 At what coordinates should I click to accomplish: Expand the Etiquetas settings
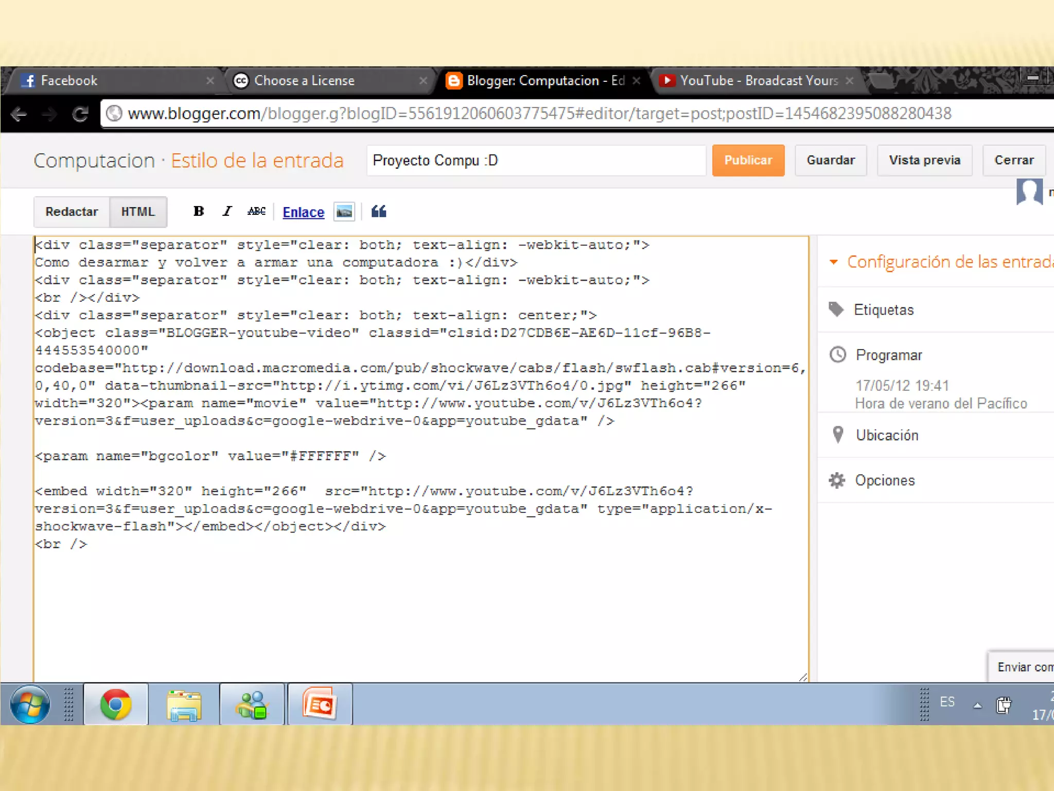coord(884,310)
